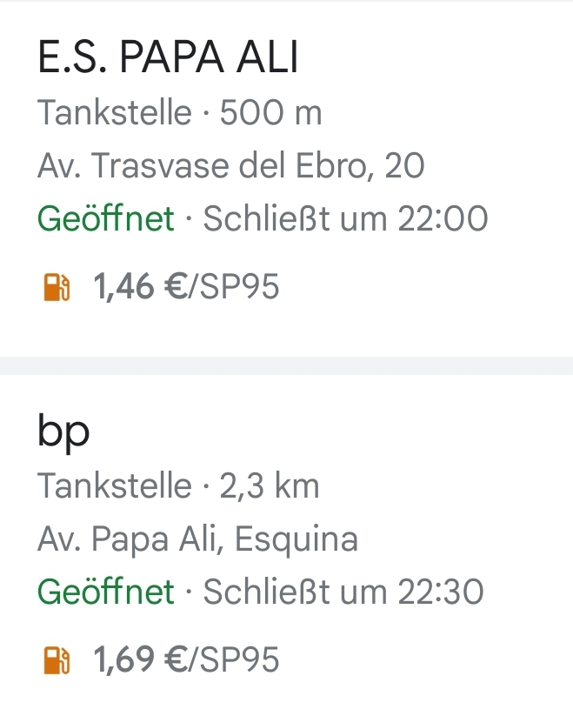
Task: Click the gray divider between the two stations
Action: 286,365
